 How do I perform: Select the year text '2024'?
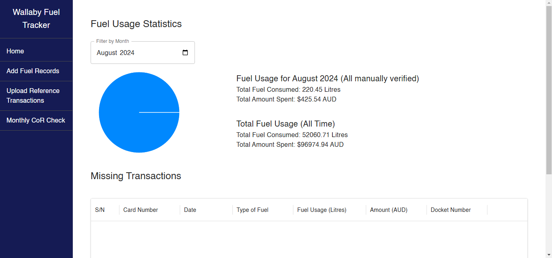coord(127,53)
